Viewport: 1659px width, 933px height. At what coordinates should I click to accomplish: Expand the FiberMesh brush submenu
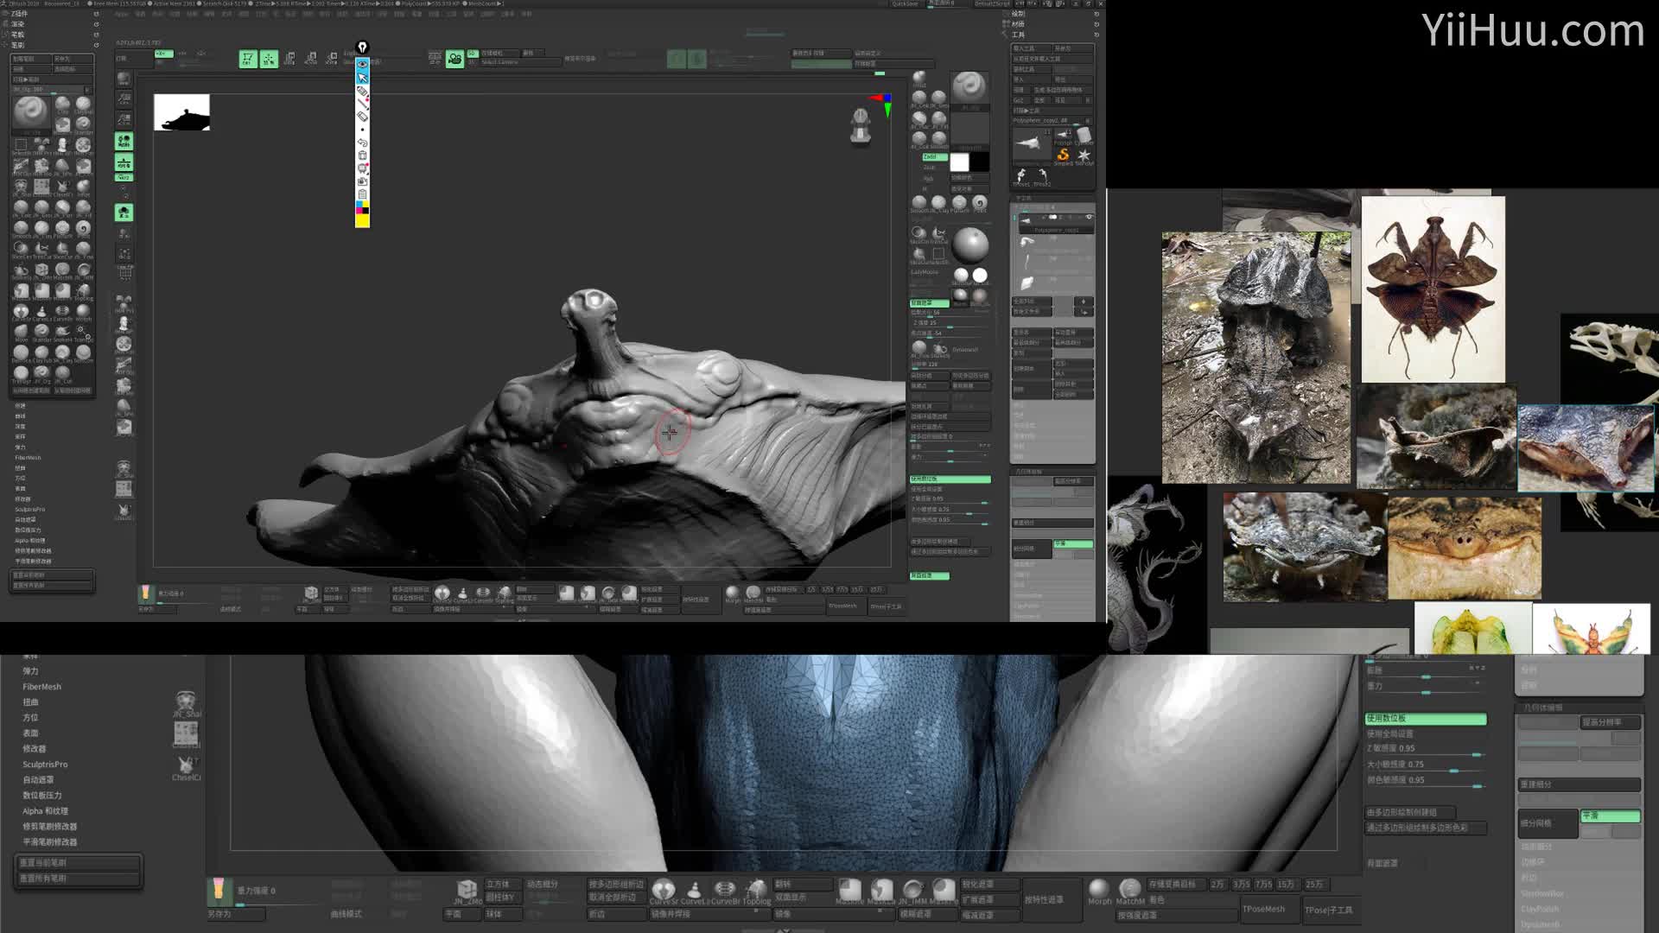(x=41, y=687)
